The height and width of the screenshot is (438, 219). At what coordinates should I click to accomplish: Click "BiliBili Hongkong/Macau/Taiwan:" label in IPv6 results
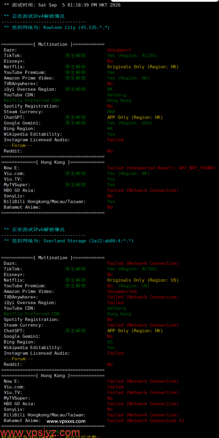[x=45, y=415]
